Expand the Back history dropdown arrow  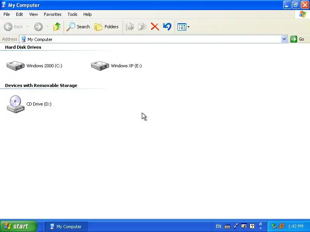pyautogui.click(x=28, y=27)
